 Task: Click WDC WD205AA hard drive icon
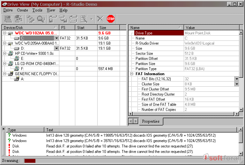(x=10, y=43)
